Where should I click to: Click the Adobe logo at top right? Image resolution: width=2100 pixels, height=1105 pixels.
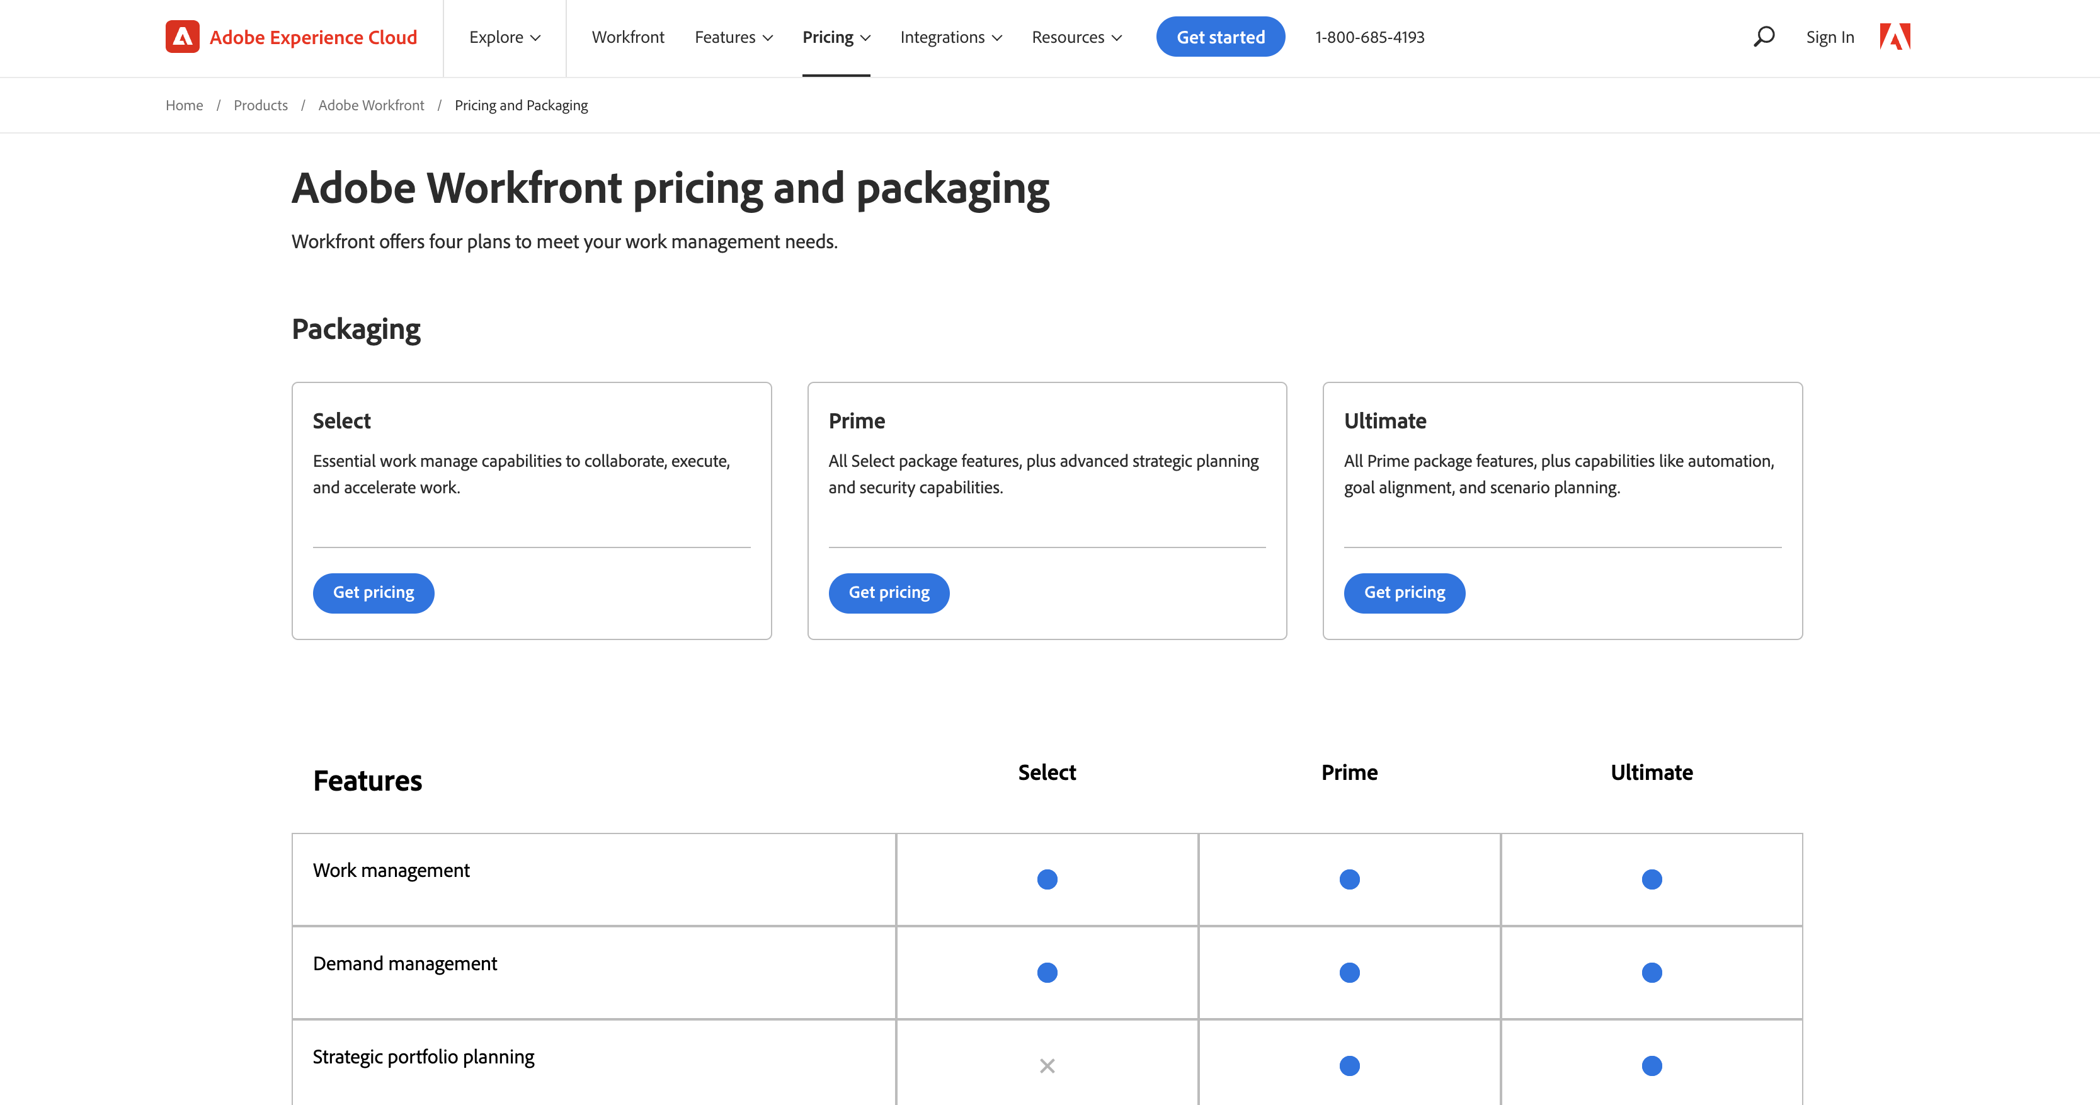click(x=1895, y=37)
